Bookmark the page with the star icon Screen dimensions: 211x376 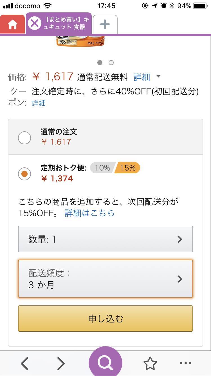coord(150,363)
